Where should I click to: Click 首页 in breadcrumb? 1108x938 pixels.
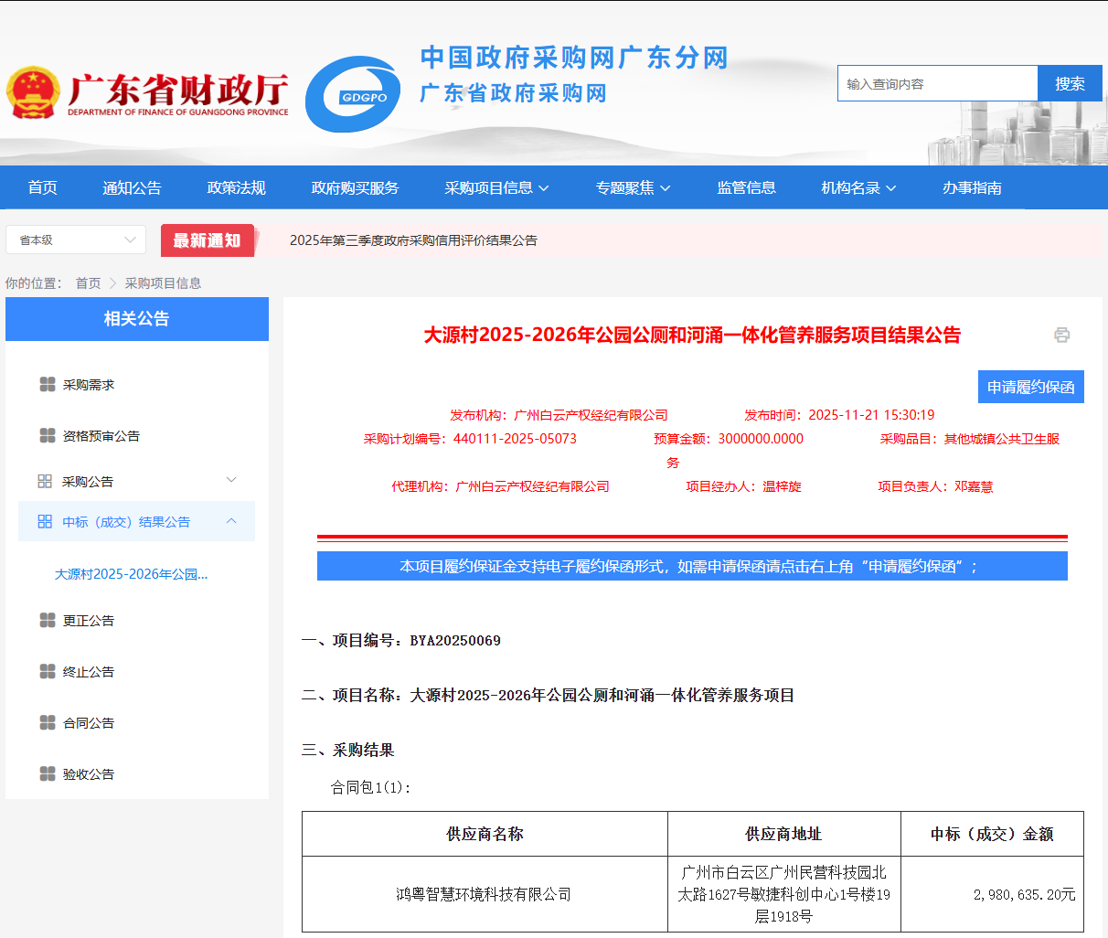click(88, 283)
